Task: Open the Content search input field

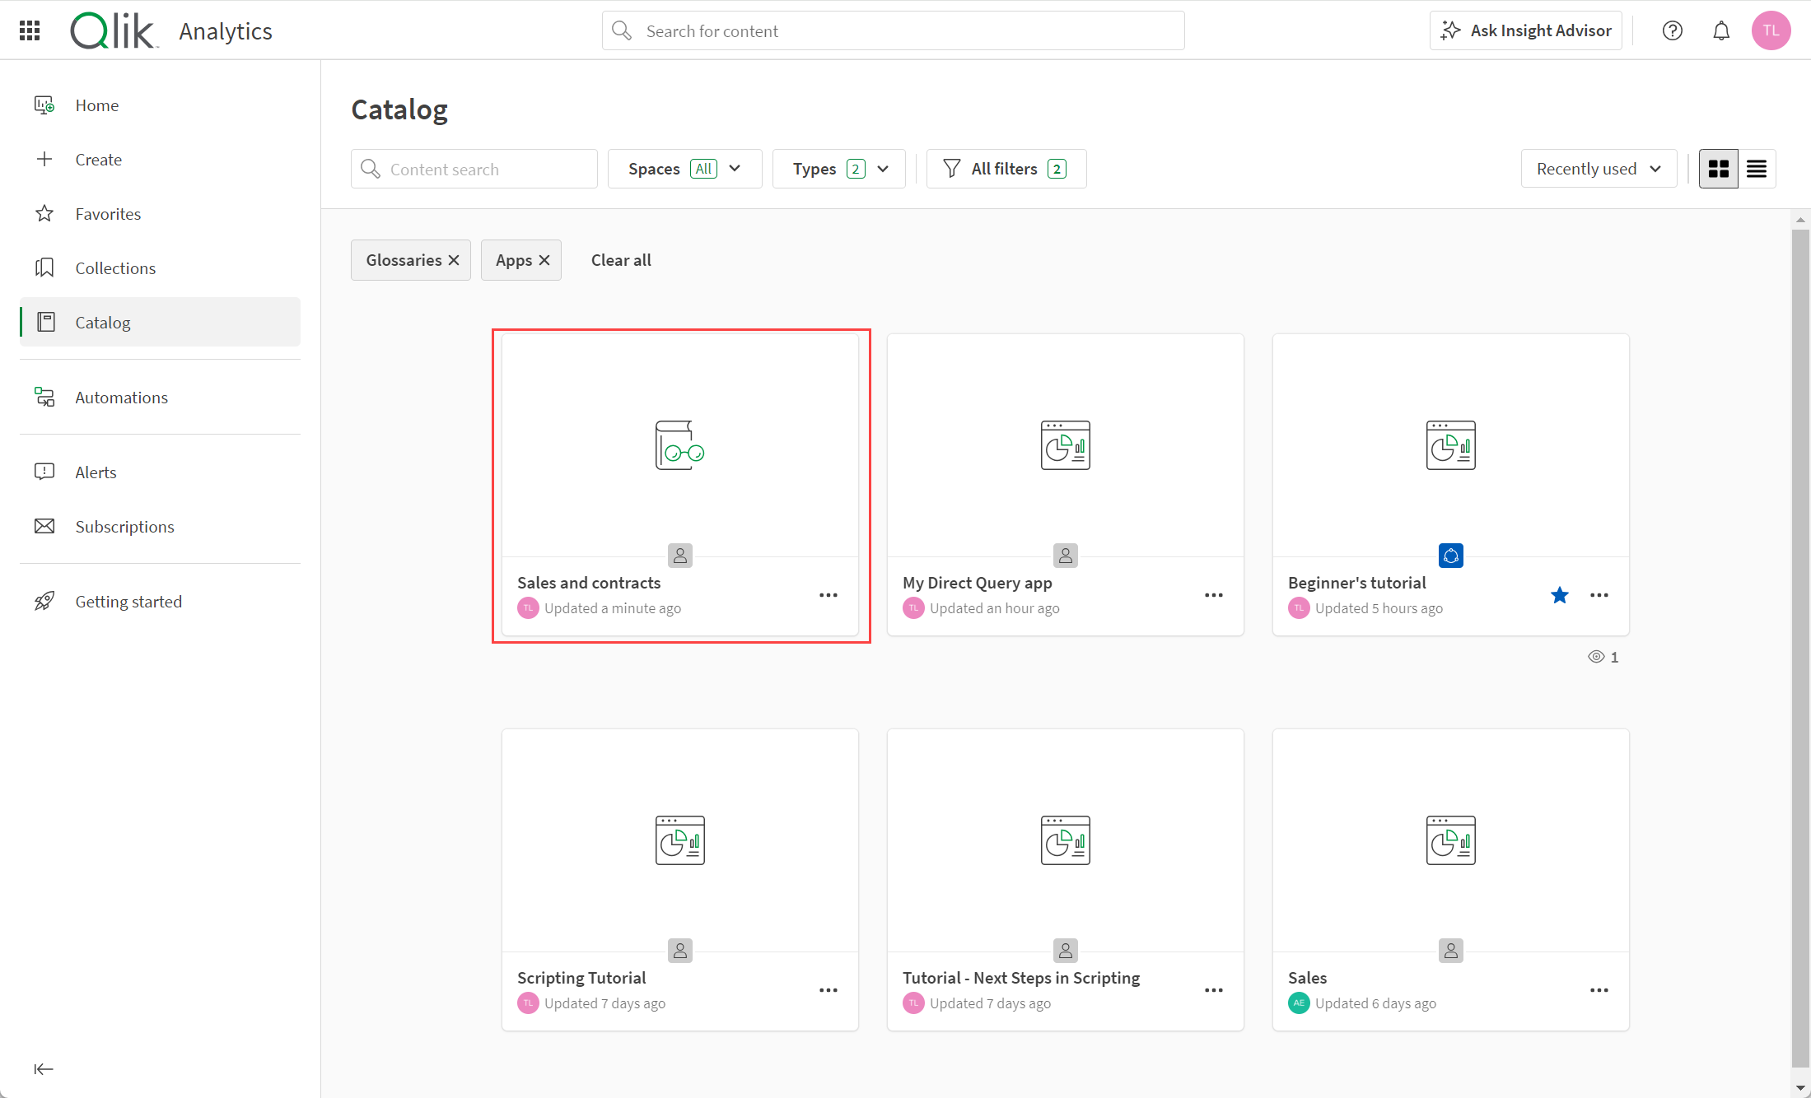Action: pos(472,168)
